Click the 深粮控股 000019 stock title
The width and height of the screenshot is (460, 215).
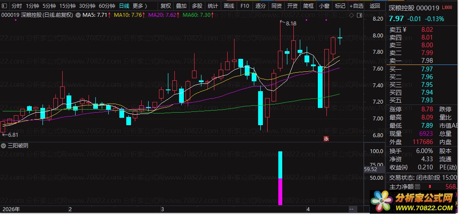(414, 8)
